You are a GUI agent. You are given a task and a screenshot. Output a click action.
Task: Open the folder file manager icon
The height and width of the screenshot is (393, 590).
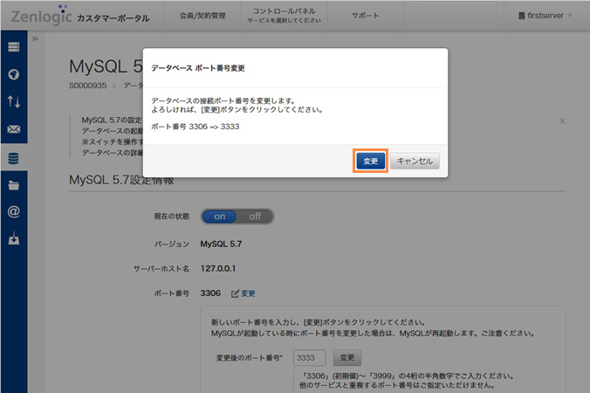tap(14, 185)
